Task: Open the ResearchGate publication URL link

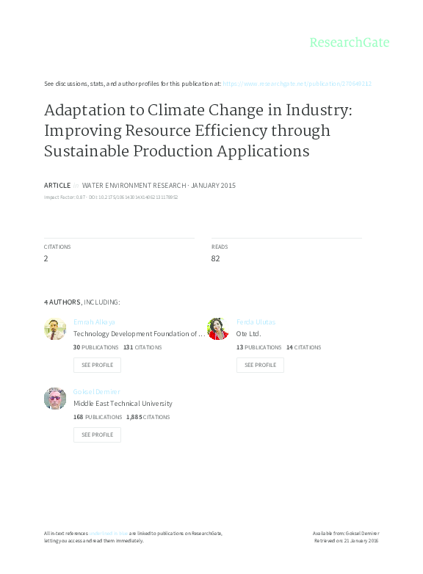Action: click(297, 84)
